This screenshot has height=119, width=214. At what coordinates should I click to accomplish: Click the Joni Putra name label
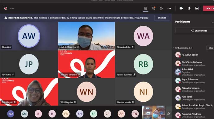coord(6,75)
